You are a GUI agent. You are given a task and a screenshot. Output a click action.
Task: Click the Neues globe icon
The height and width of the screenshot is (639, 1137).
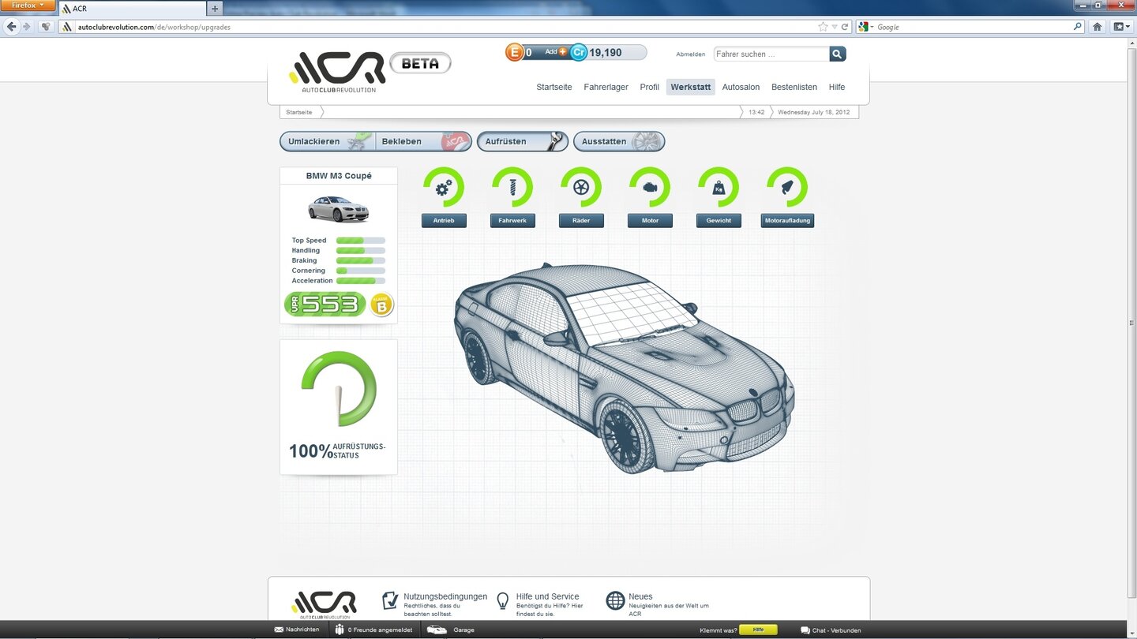pyautogui.click(x=615, y=600)
